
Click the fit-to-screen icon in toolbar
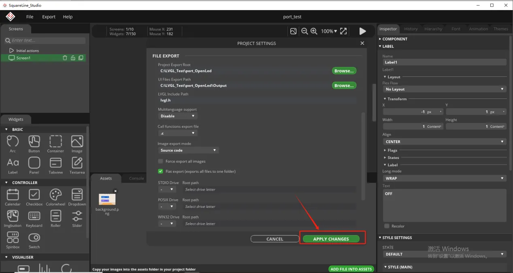343,31
